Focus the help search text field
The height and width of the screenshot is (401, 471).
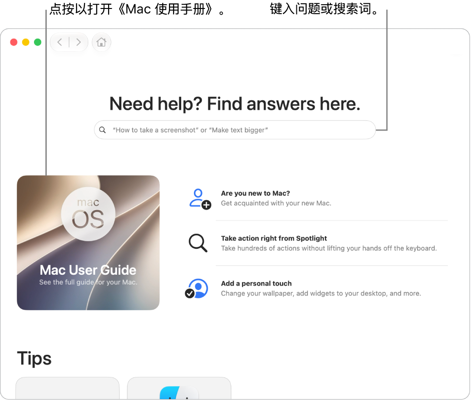(x=235, y=130)
